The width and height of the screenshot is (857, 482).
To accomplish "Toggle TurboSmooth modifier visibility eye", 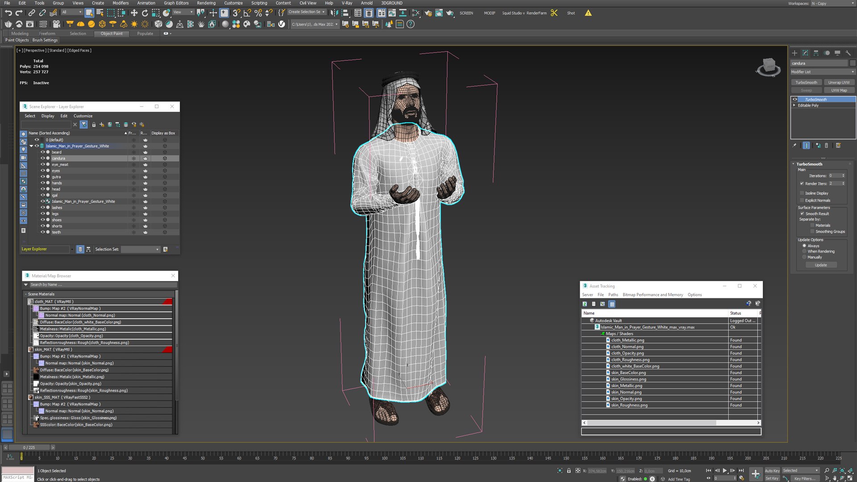I will coord(795,100).
